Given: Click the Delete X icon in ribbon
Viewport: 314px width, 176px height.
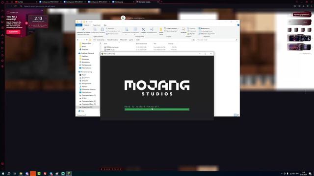Looking at the screenshot, I should pos(143,29).
